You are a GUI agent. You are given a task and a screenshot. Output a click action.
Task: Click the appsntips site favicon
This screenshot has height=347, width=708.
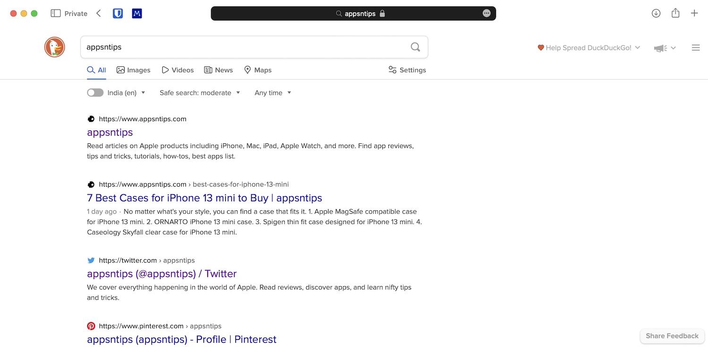91,118
